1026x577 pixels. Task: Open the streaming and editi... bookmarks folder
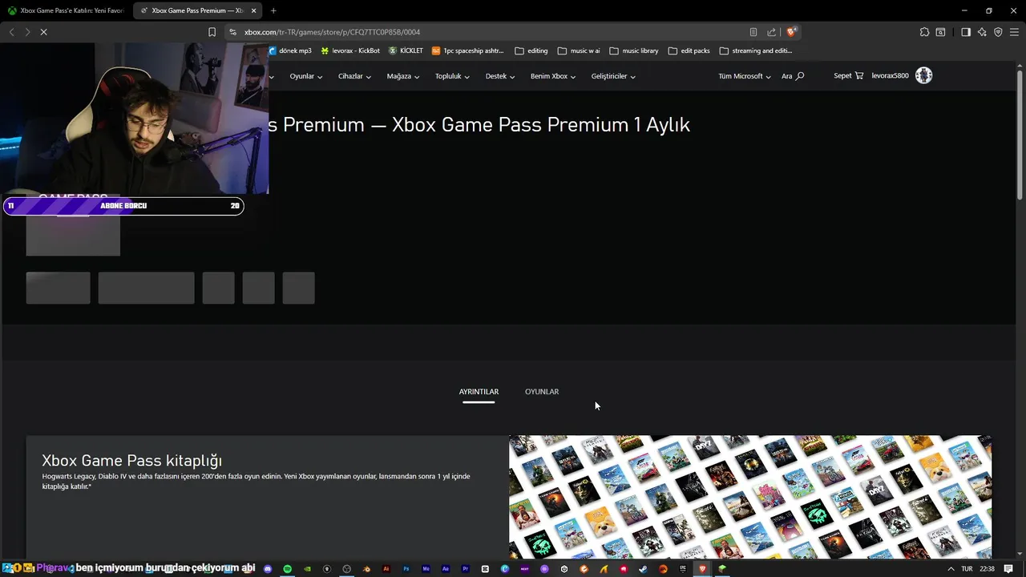point(756,50)
